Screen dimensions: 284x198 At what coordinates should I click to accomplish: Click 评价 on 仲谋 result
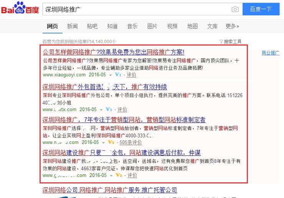pyautogui.click(x=132, y=175)
